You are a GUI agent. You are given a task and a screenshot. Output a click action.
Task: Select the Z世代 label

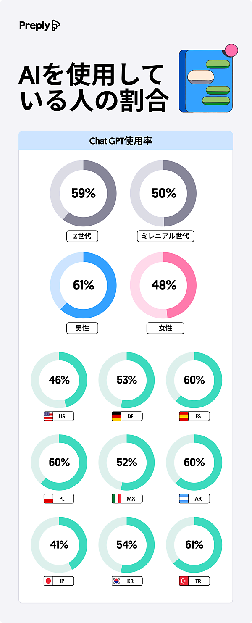coord(82,236)
